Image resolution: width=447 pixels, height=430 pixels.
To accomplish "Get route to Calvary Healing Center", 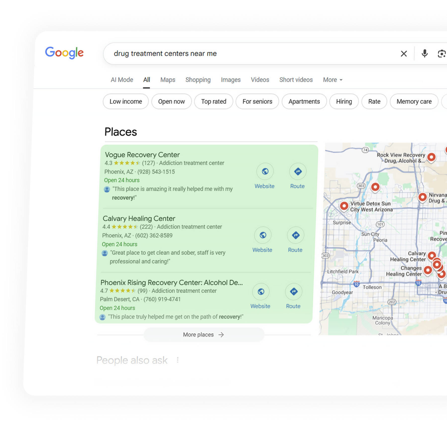I will [296, 235].
